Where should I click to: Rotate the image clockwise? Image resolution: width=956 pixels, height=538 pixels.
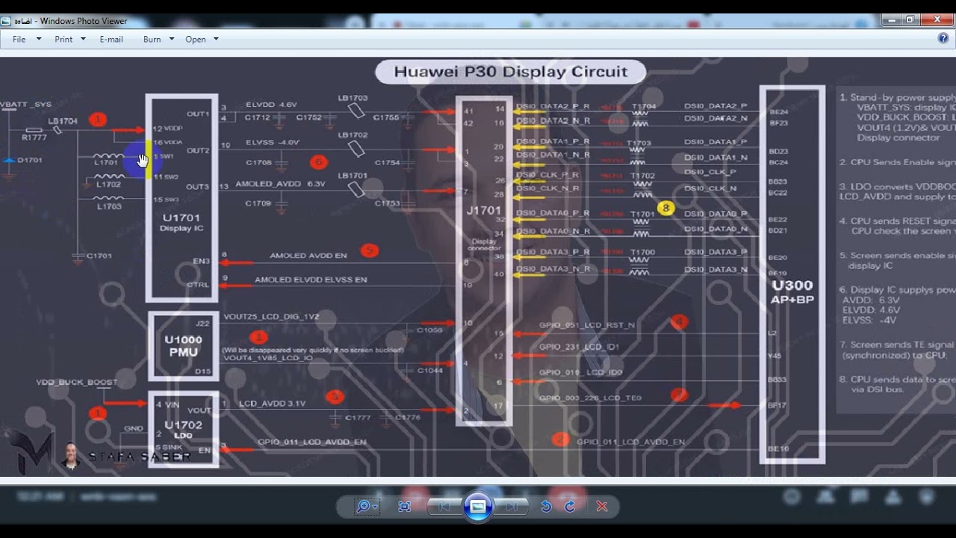[x=570, y=507]
